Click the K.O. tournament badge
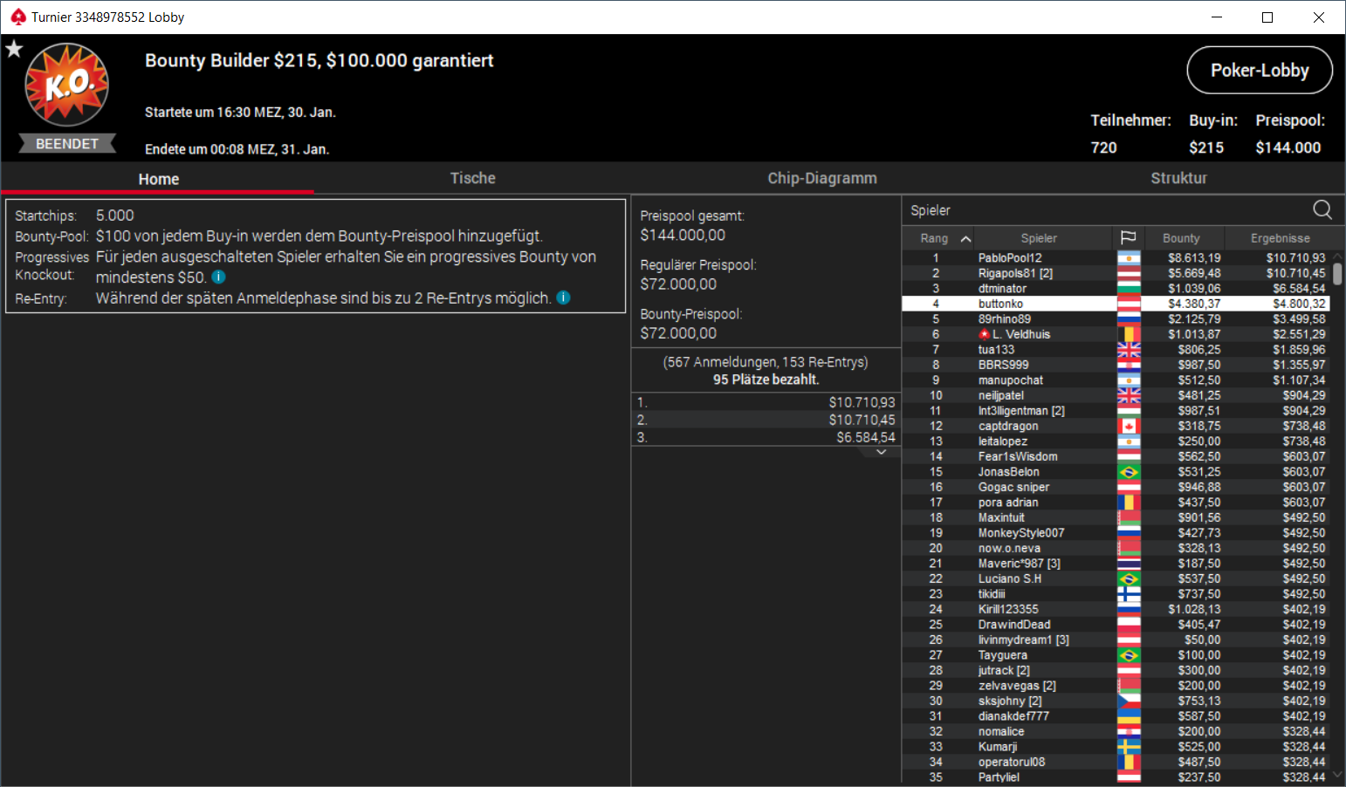1346x787 pixels. click(x=67, y=86)
